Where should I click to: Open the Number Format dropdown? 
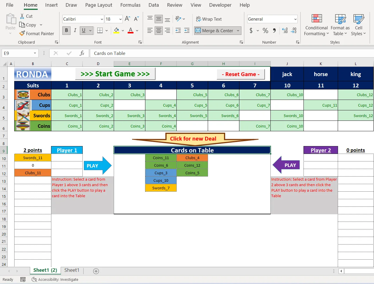click(296, 19)
